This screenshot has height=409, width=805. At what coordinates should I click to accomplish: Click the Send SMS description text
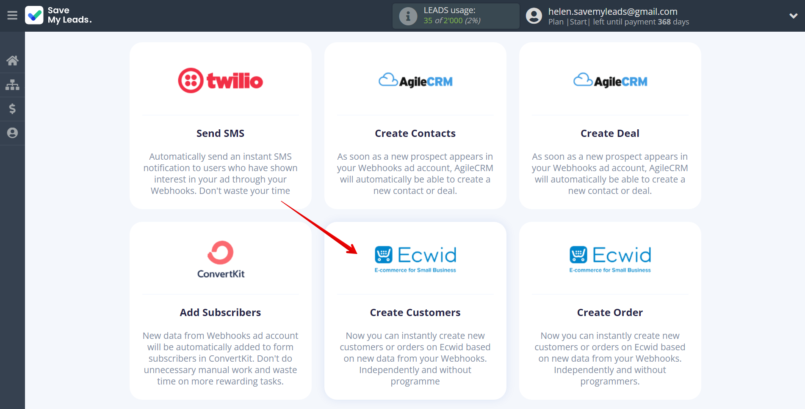221,174
